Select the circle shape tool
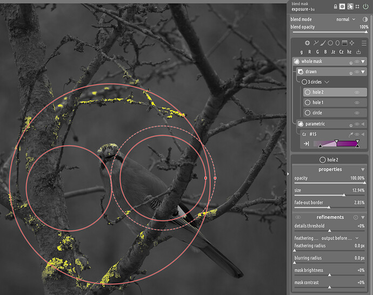The width and height of the screenshot is (373, 295). (x=330, y=43)
